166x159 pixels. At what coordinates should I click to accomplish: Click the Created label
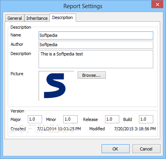pos(18,129)
